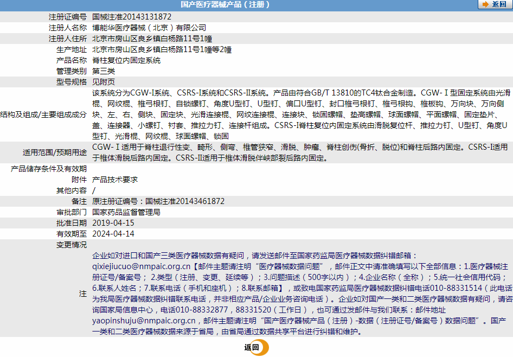The image size is (513, 357).
Task: Click attachment value 产品技术要求
Action: 115,180
